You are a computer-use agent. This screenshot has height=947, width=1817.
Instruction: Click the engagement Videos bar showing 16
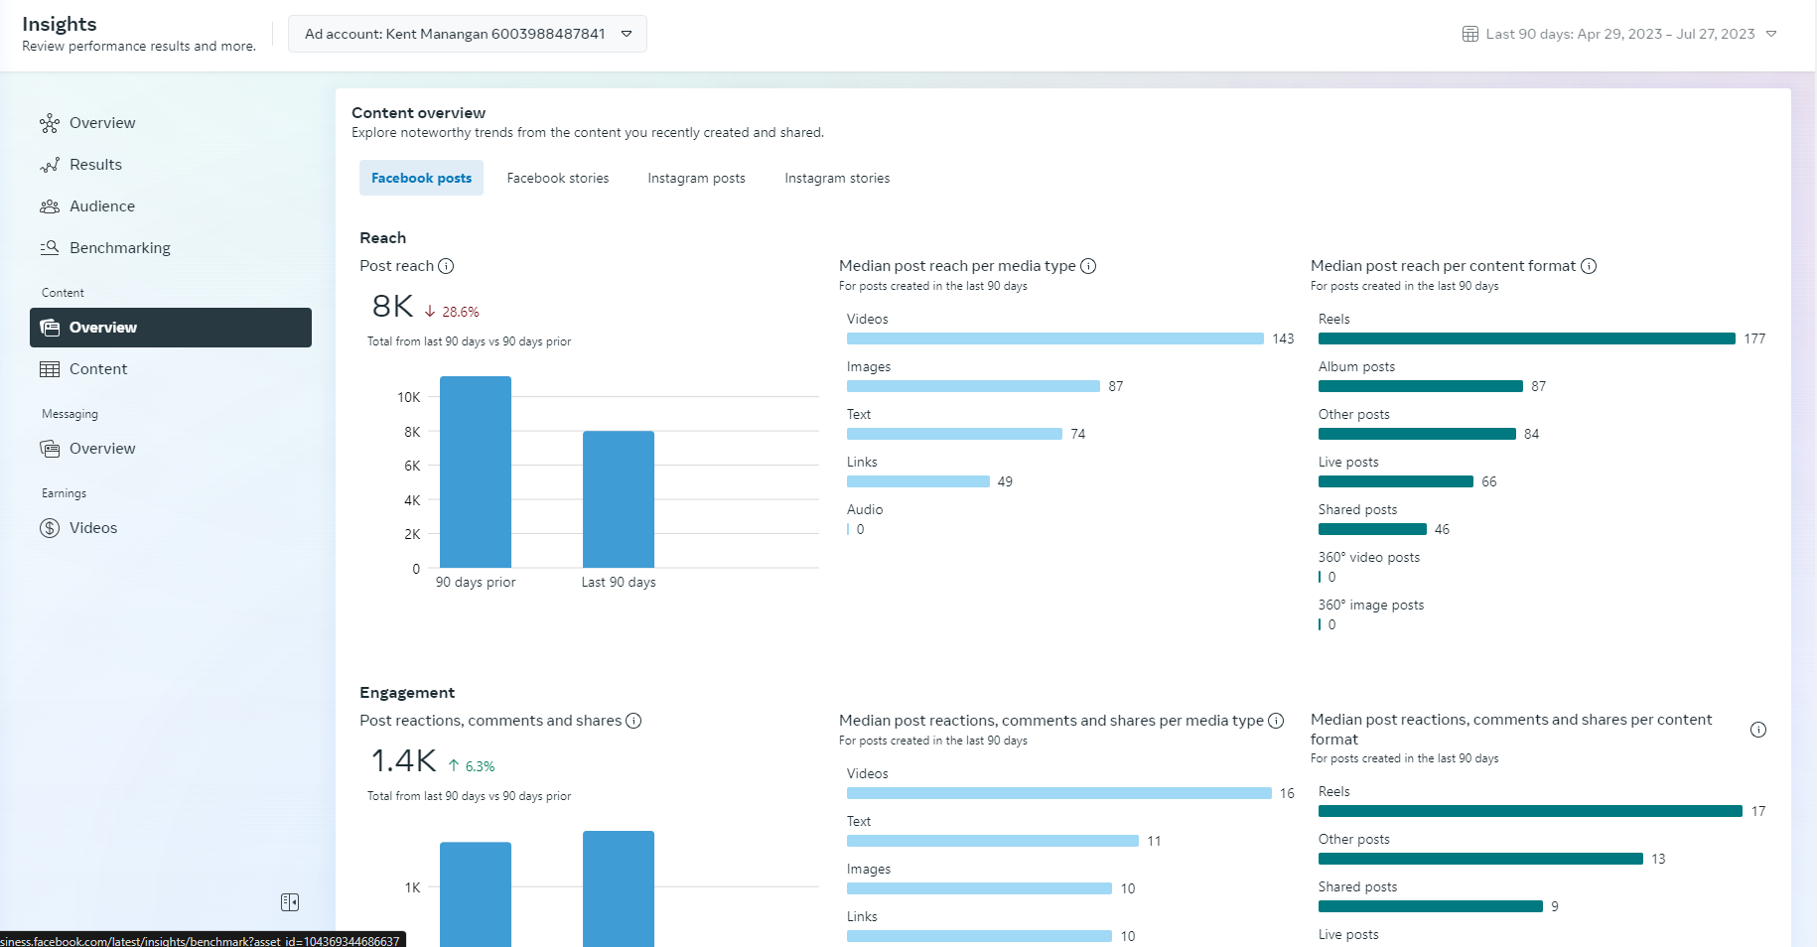(1058, 793)
